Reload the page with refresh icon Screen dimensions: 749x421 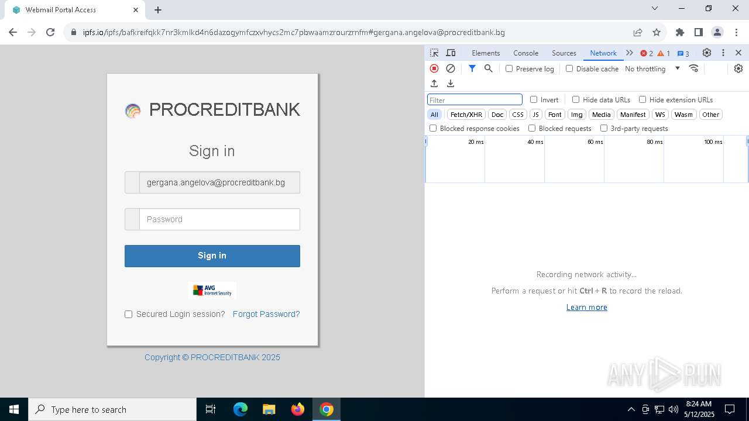50,32
